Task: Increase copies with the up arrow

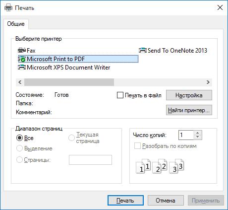Action: pyautogui.click(x=198, y=133)
